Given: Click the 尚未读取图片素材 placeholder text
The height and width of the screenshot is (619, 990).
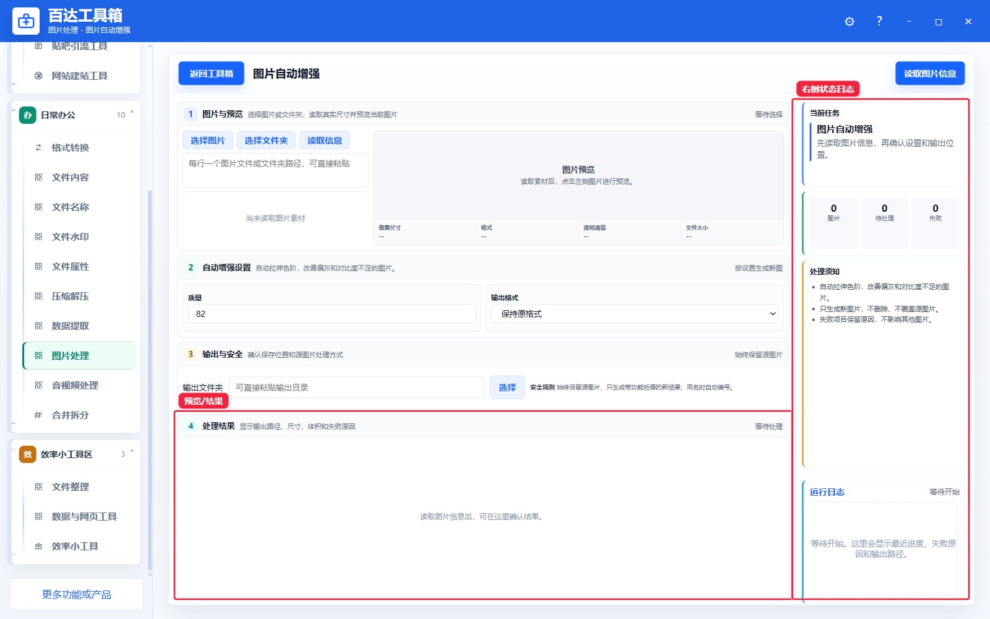Looking at the screenshot, I should tap(275, 219).
